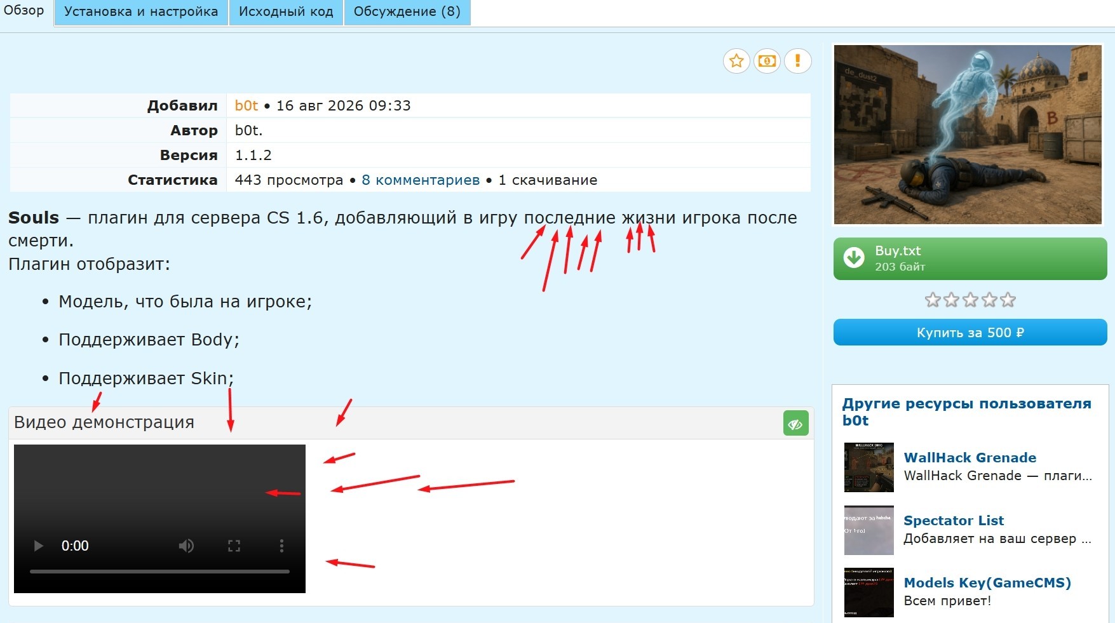1115x623 pixels.
Task: Click the version value 1.1.2
Action: (x=253, y=155)
